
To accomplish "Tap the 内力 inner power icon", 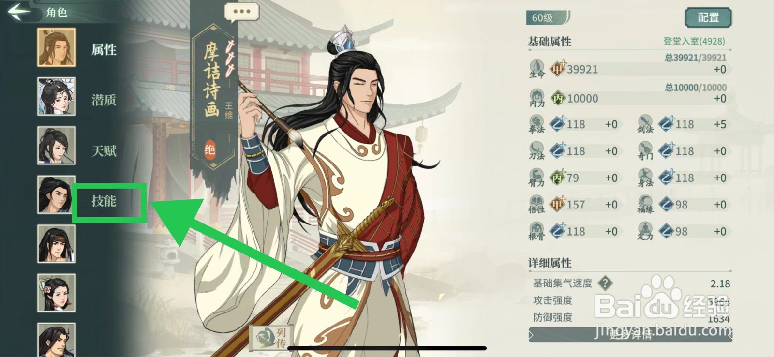I will (x=537, y=98).
